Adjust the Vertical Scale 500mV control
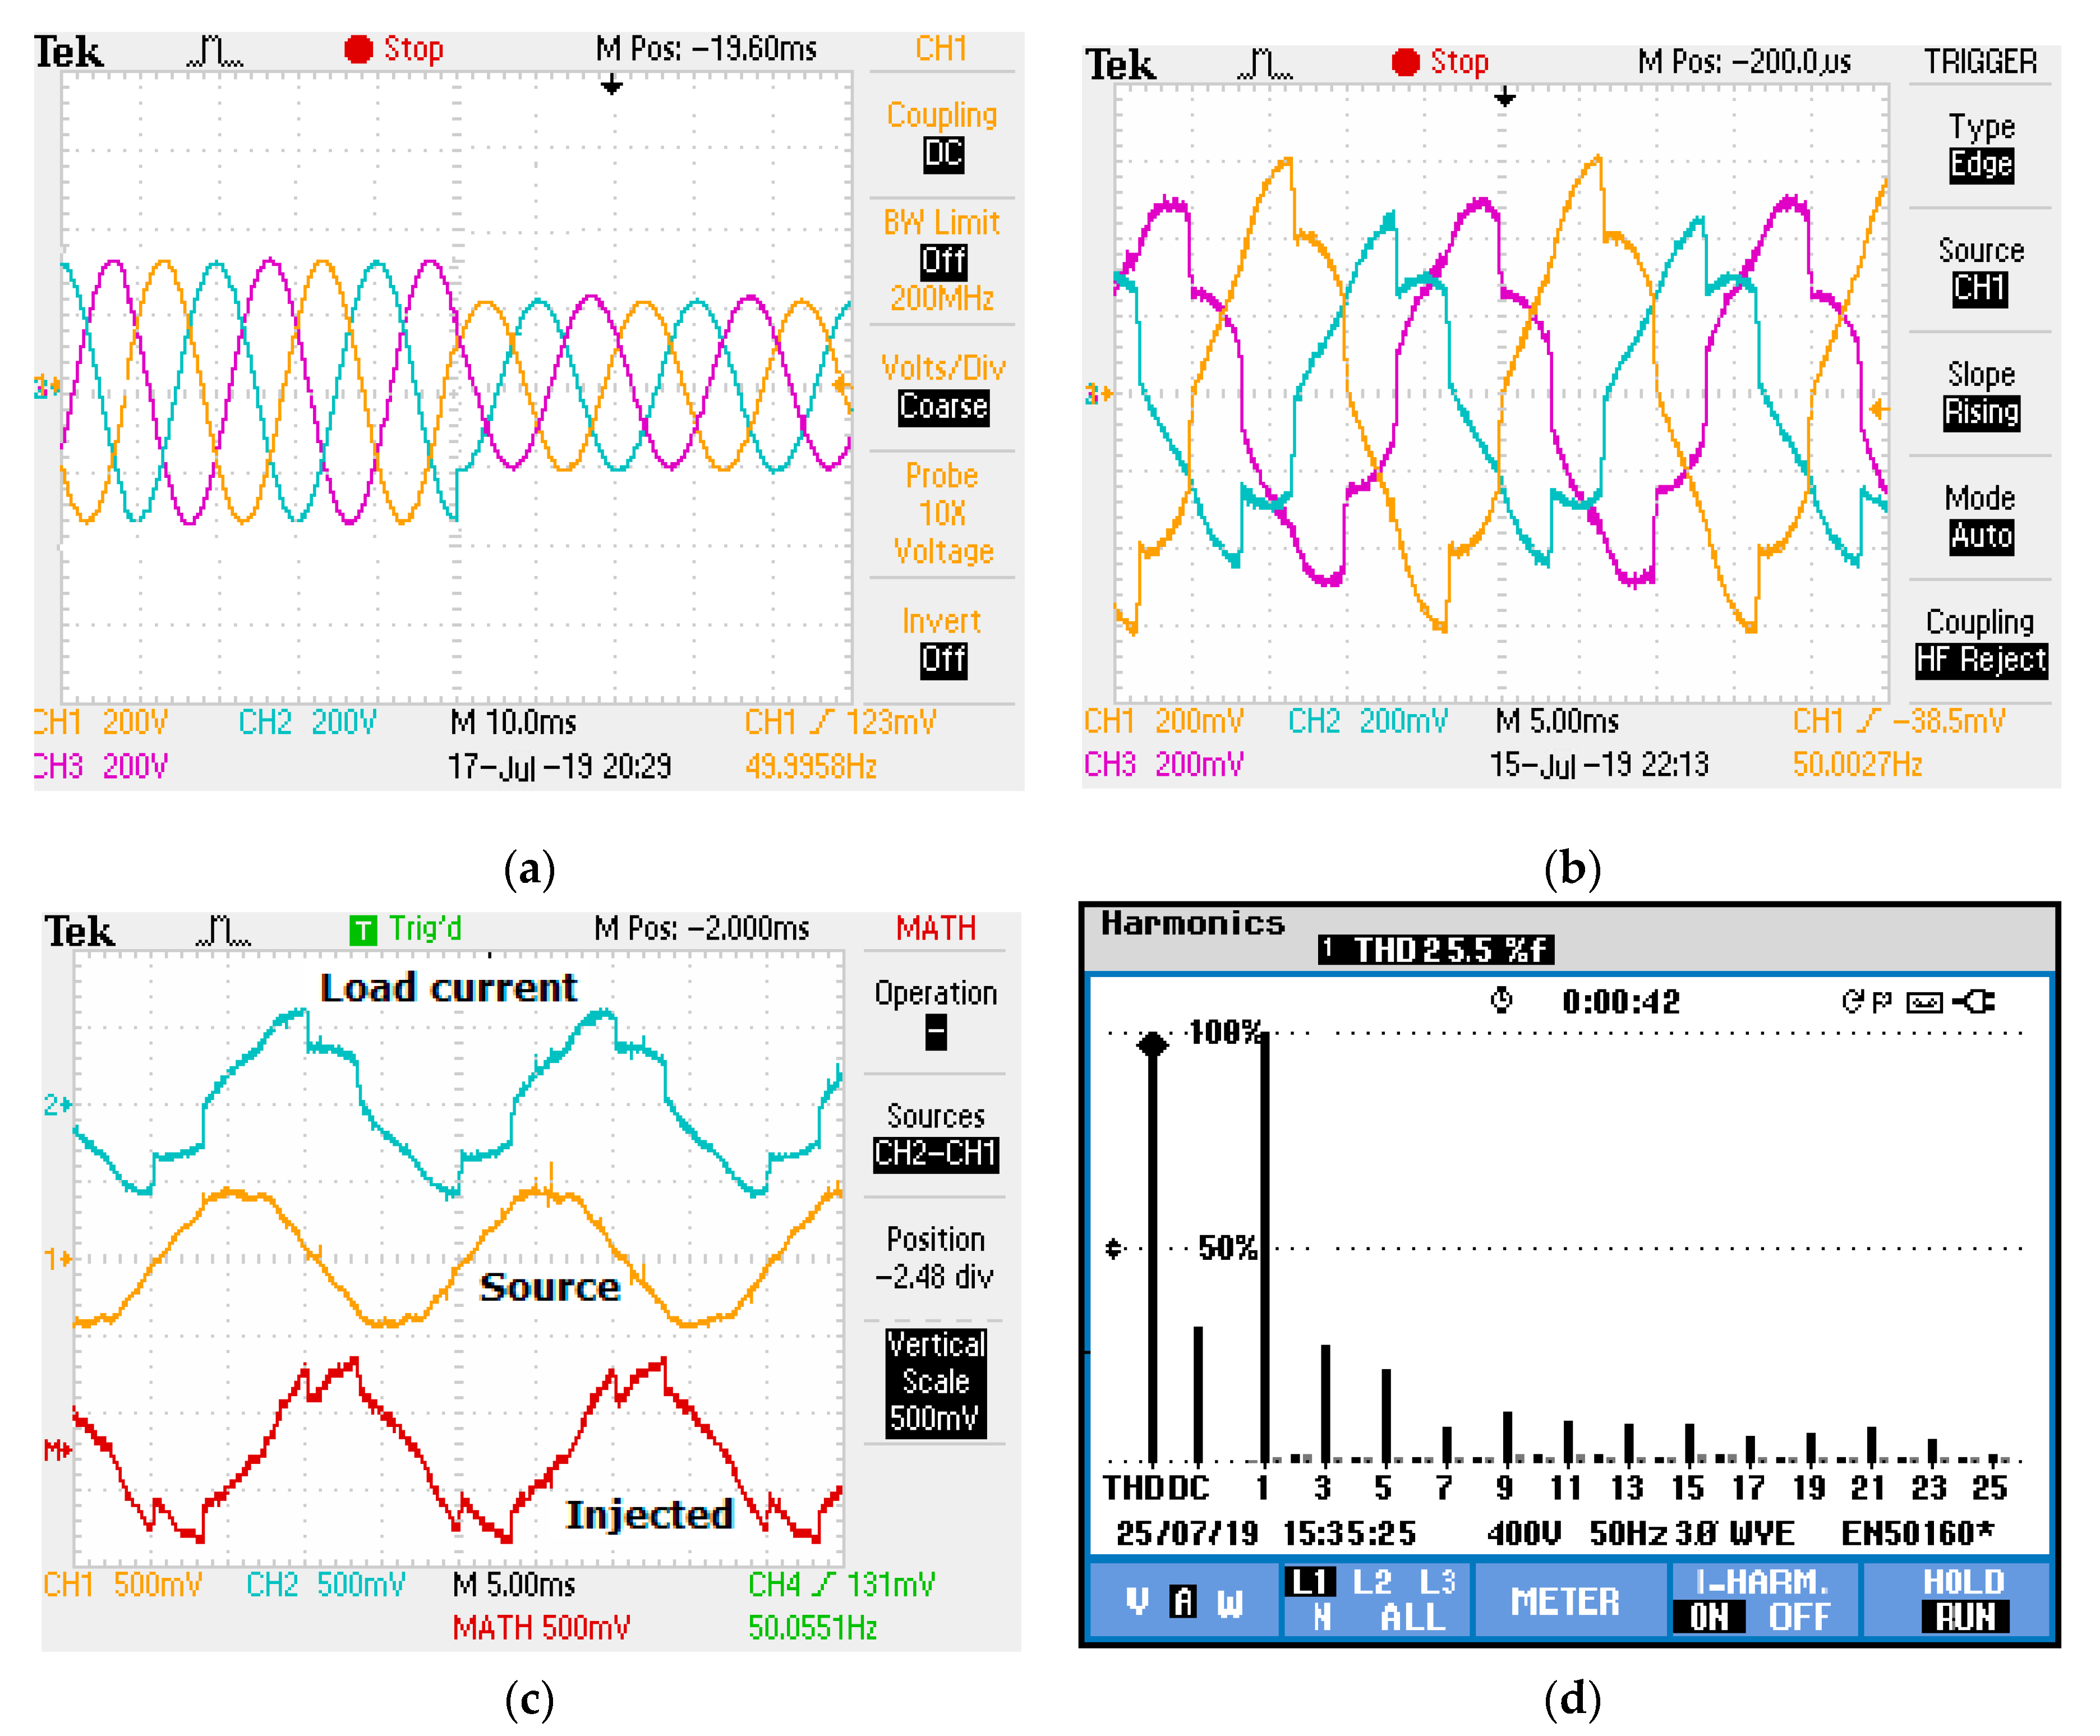Viewport: 2100px width, 1736px height. (x=935, y=1383)
